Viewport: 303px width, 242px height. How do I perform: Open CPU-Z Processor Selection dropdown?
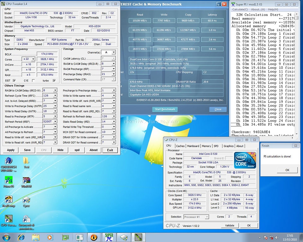[x=207, y=217]
